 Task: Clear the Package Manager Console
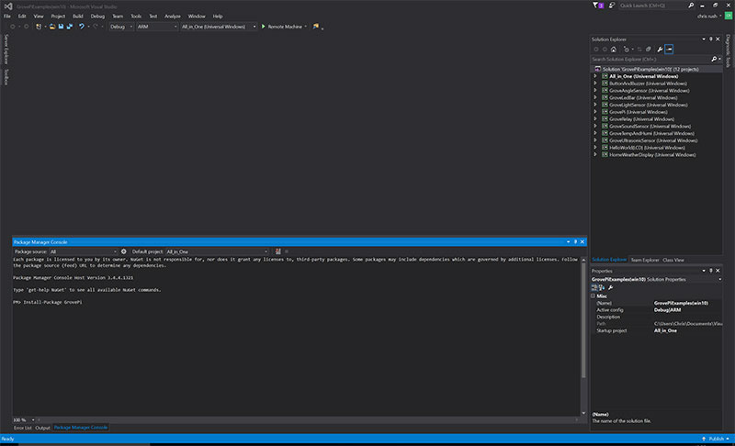tap(277, 251)
